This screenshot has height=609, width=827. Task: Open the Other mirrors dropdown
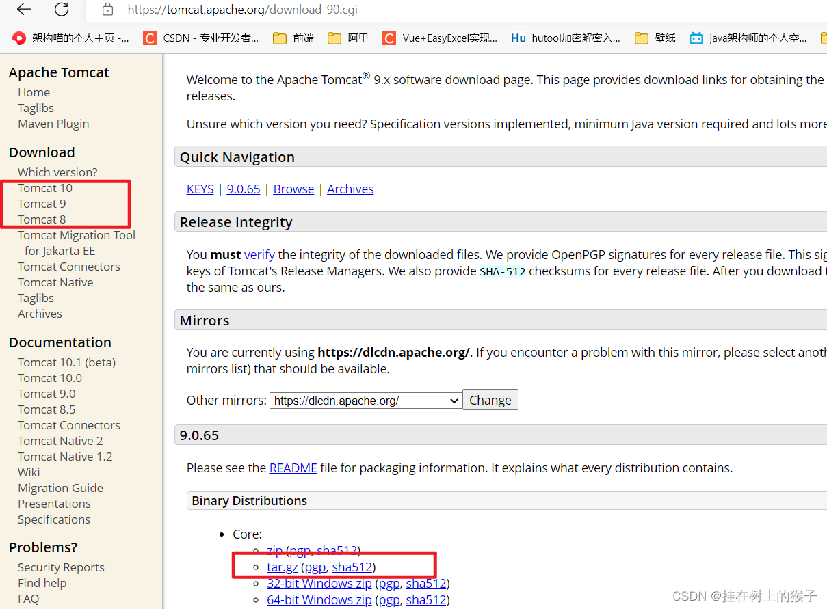point(366,401)
